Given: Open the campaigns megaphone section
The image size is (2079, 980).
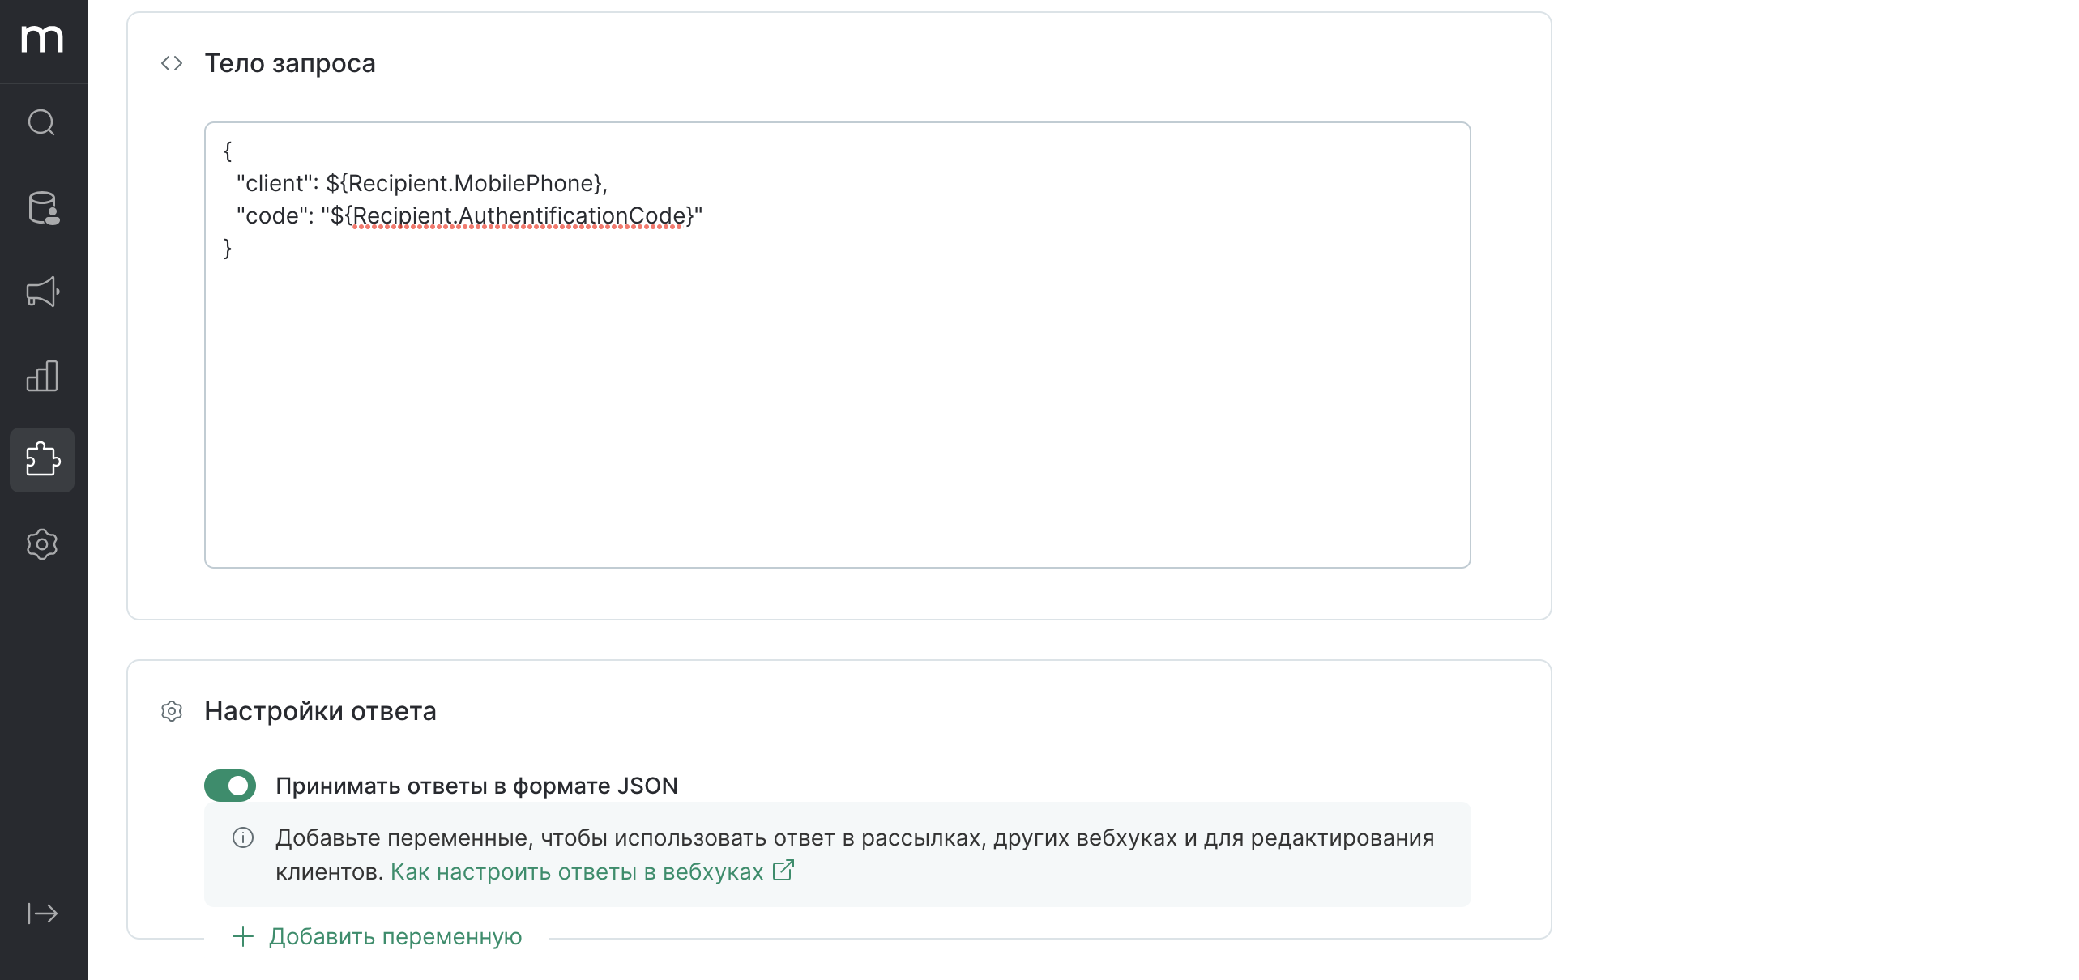Looking at the screenshot, I should (x=42, y=292).
